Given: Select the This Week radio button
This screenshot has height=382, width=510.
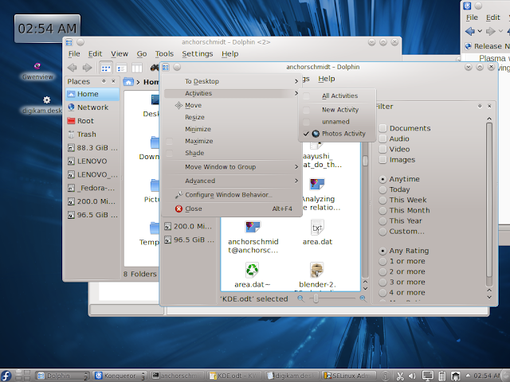Looking at the screenshot, I should coord(382,200).
